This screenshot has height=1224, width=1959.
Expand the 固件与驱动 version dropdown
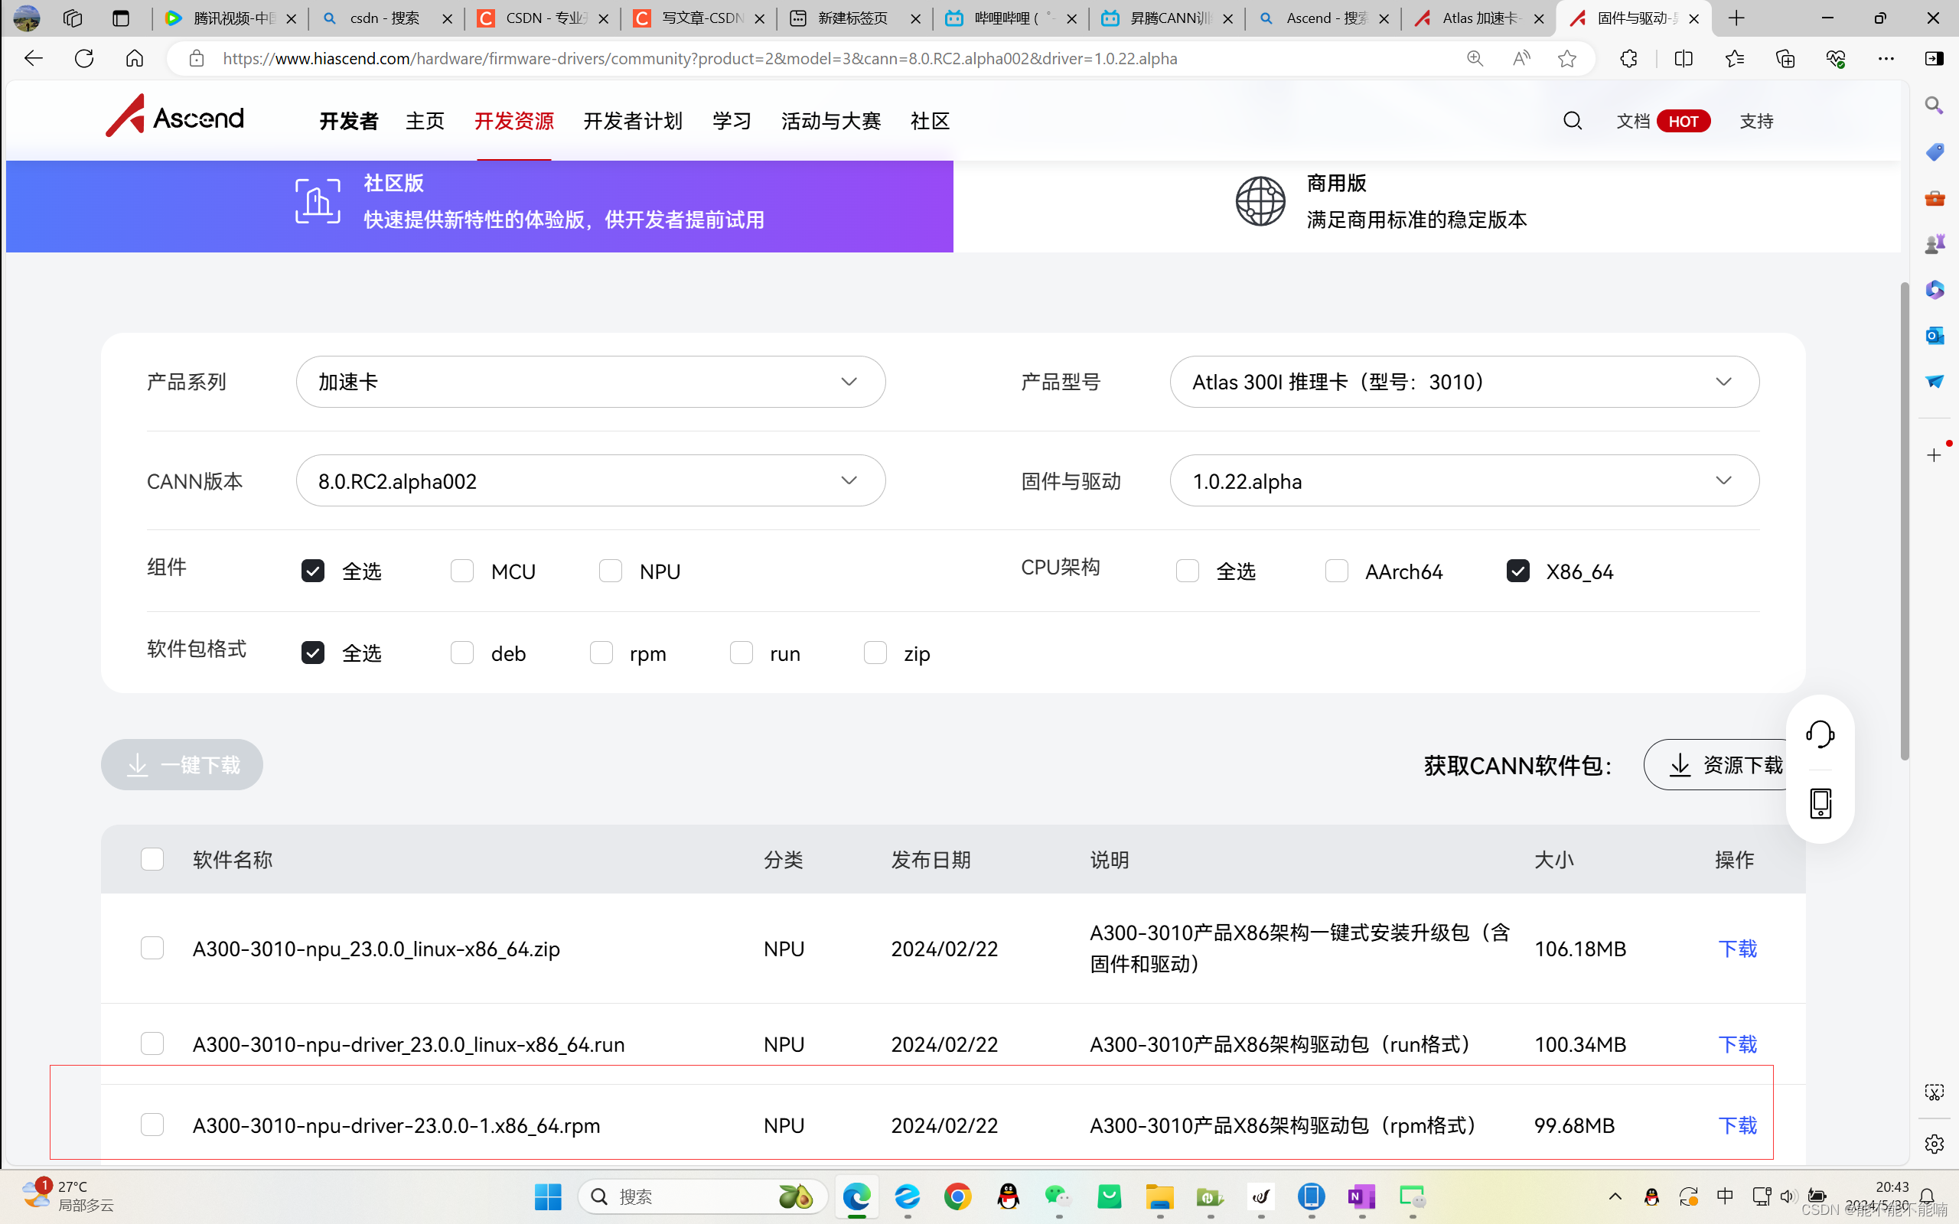coord(1464,481)
